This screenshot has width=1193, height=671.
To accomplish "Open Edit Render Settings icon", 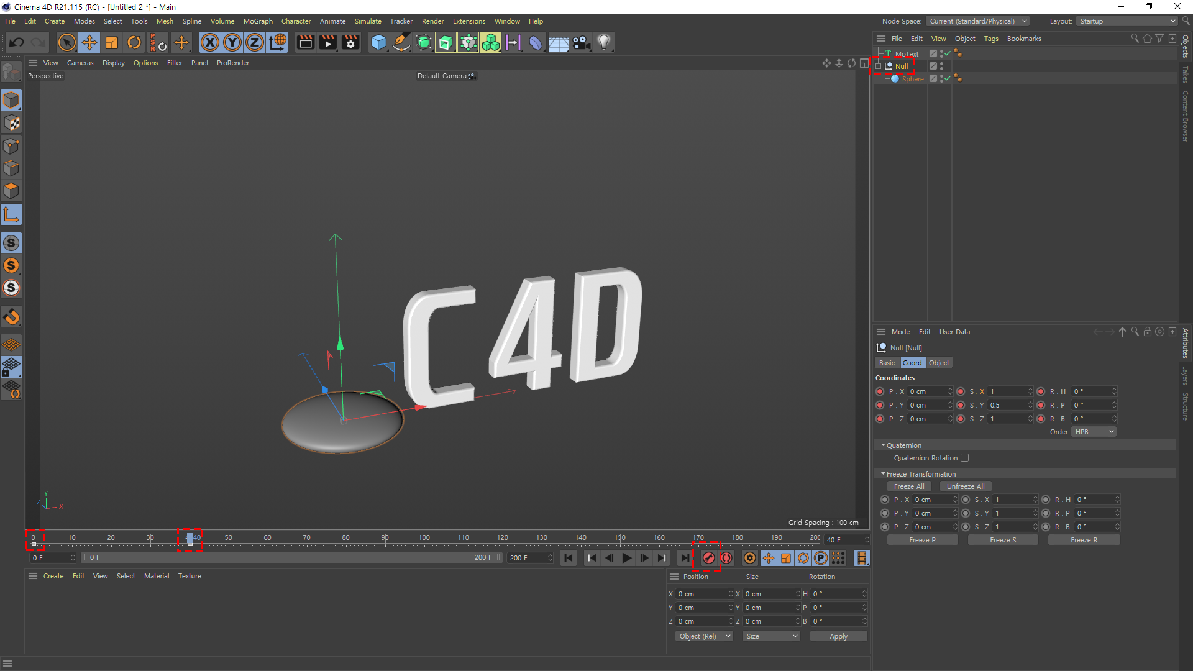I will coord(350,42).
